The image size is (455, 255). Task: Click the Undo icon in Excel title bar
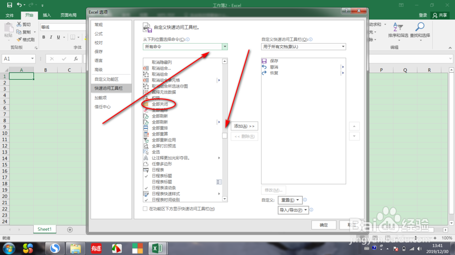tap(19, 5)
